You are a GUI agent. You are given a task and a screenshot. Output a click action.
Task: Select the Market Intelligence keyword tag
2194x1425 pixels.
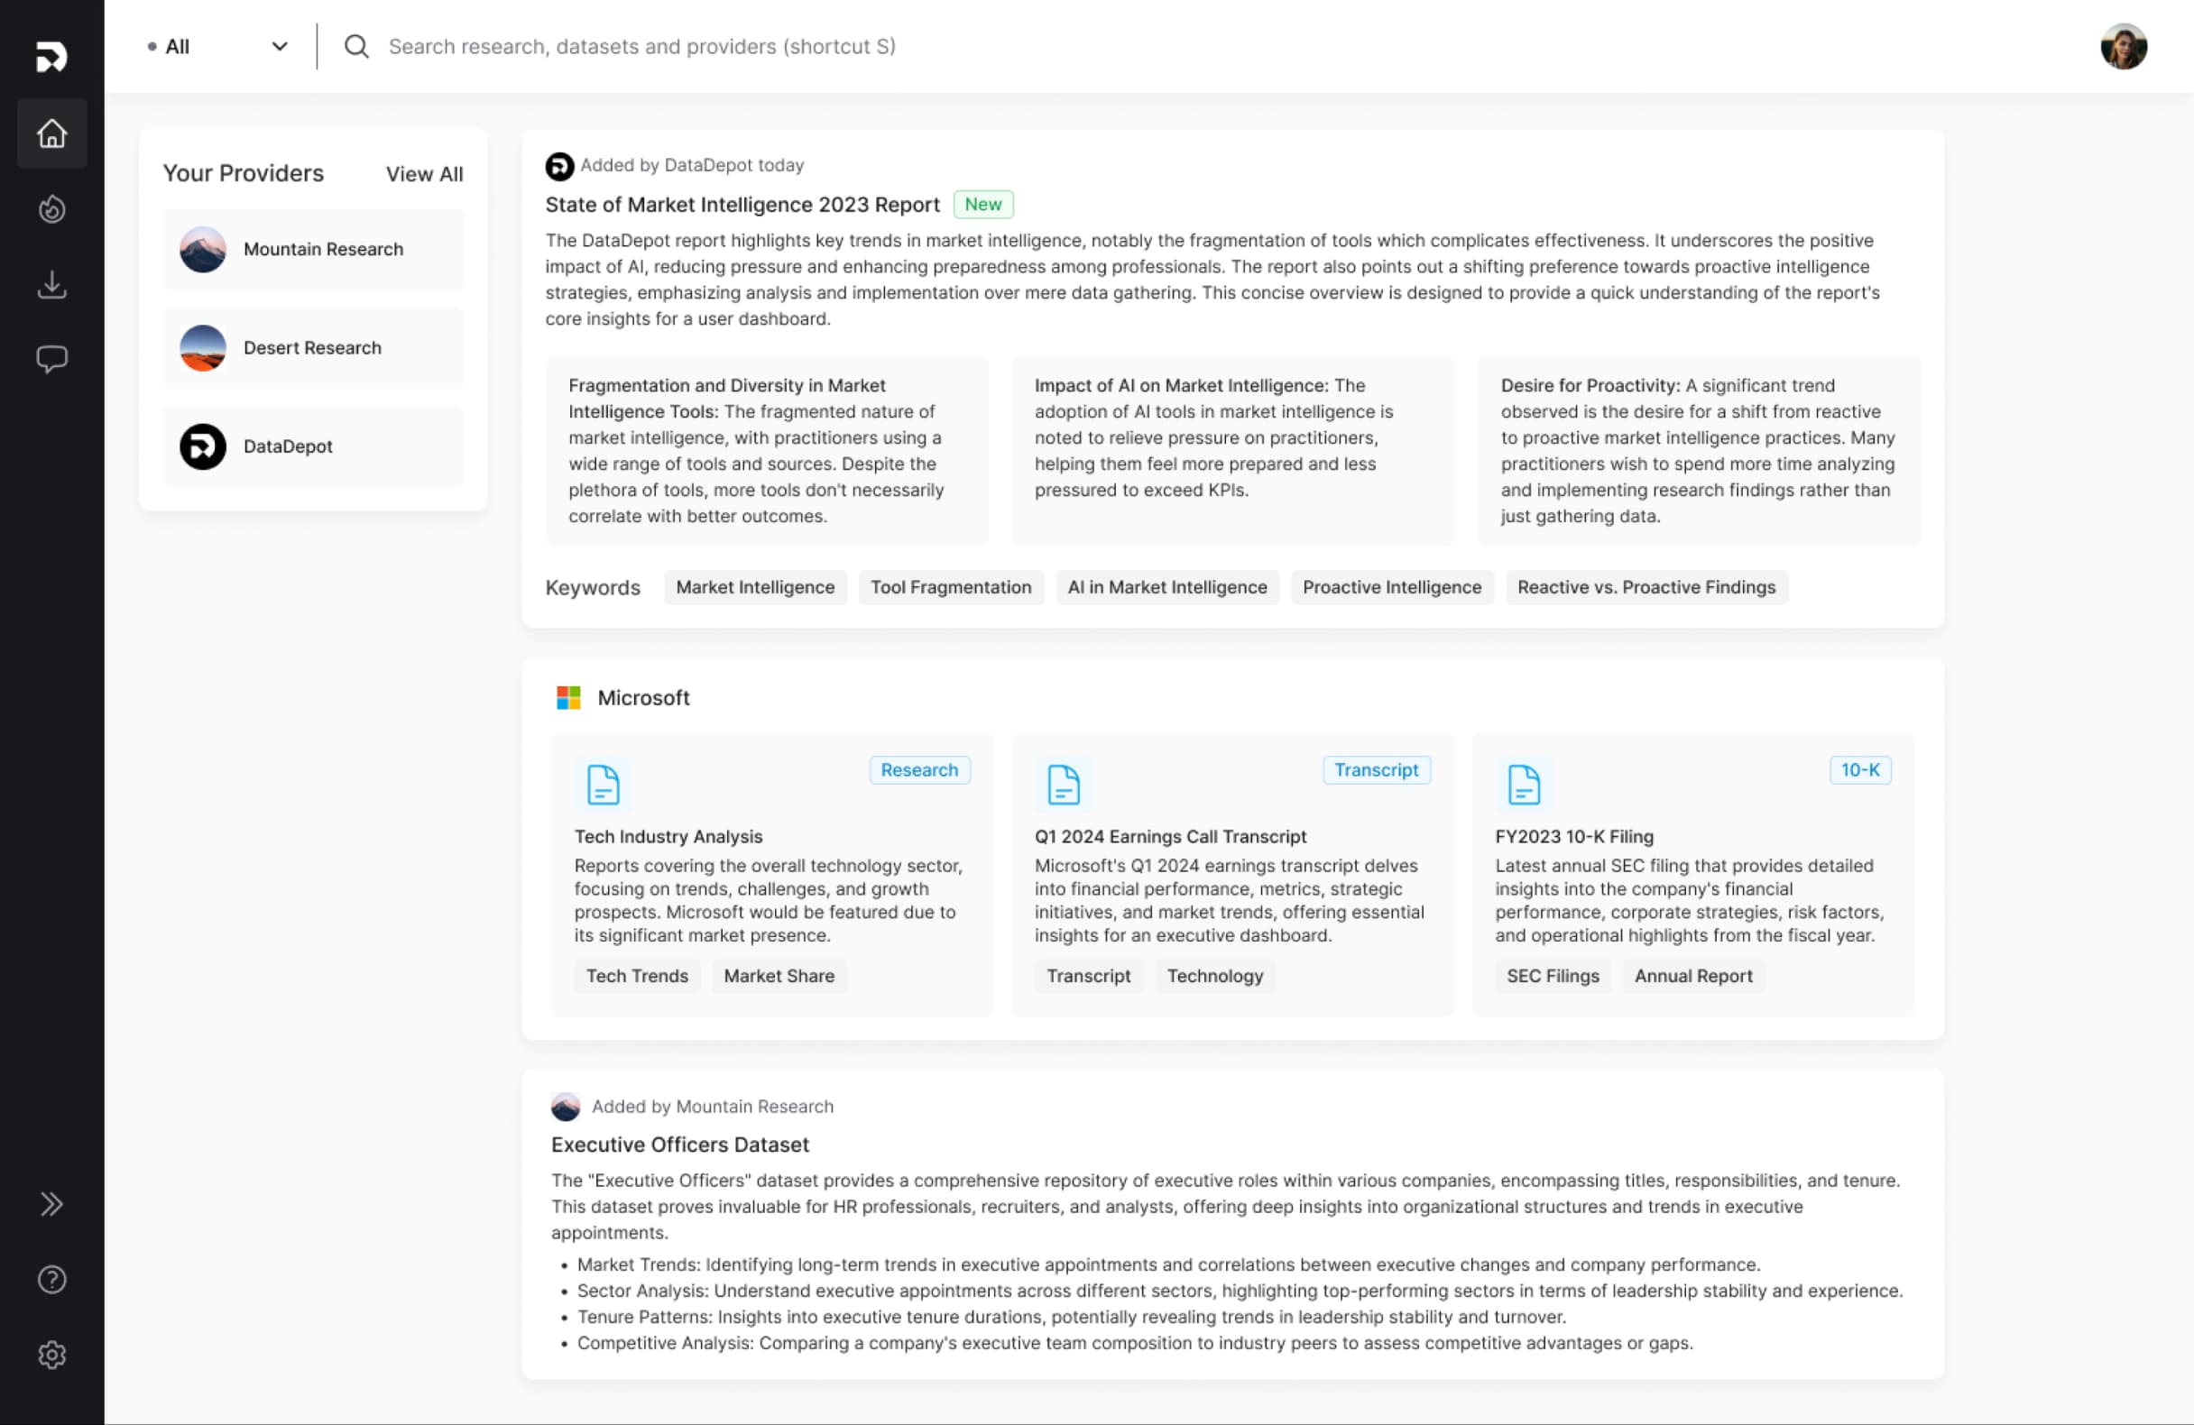coord(755,587)
